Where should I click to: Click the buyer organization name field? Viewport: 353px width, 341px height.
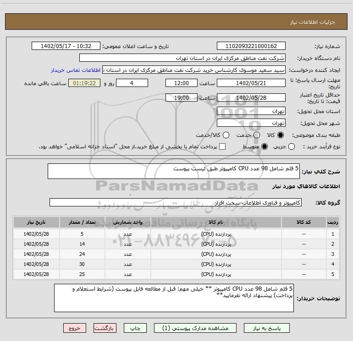[x=182, y=58]
